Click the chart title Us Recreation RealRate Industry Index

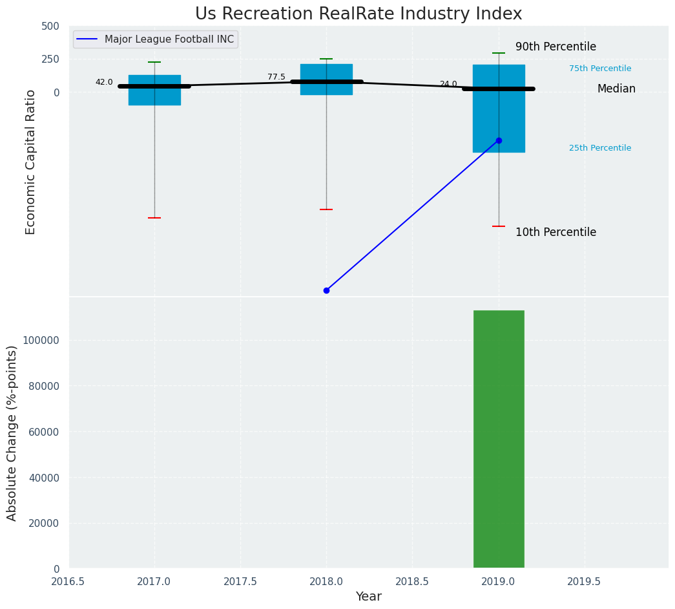point(358,14)
